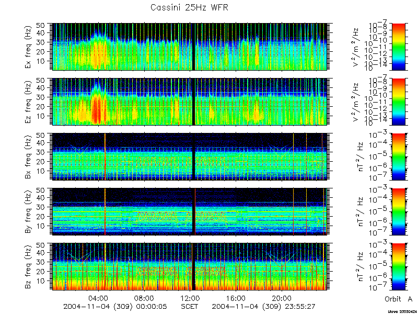This screenshot has height=314, width=418.
Task: Click the Ez panel color bar
Action: (x=398, y=102)
